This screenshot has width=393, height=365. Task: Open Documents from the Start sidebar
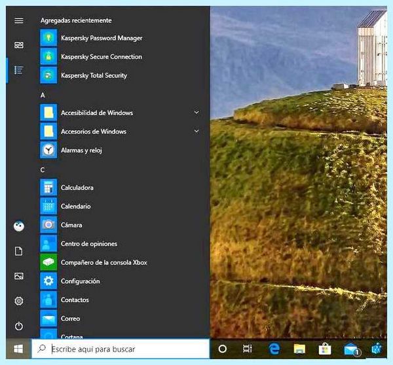pyautogui.click(x=19, y=251)
